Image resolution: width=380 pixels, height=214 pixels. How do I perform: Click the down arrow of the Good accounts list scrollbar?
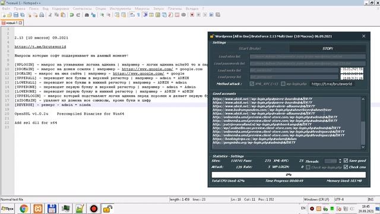point(363,147)
